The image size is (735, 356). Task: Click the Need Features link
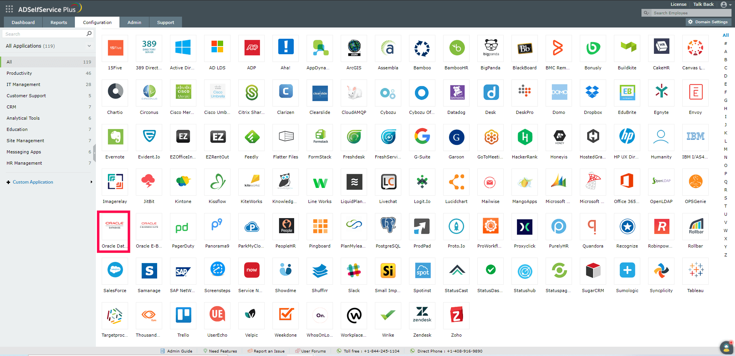point(220,351)
